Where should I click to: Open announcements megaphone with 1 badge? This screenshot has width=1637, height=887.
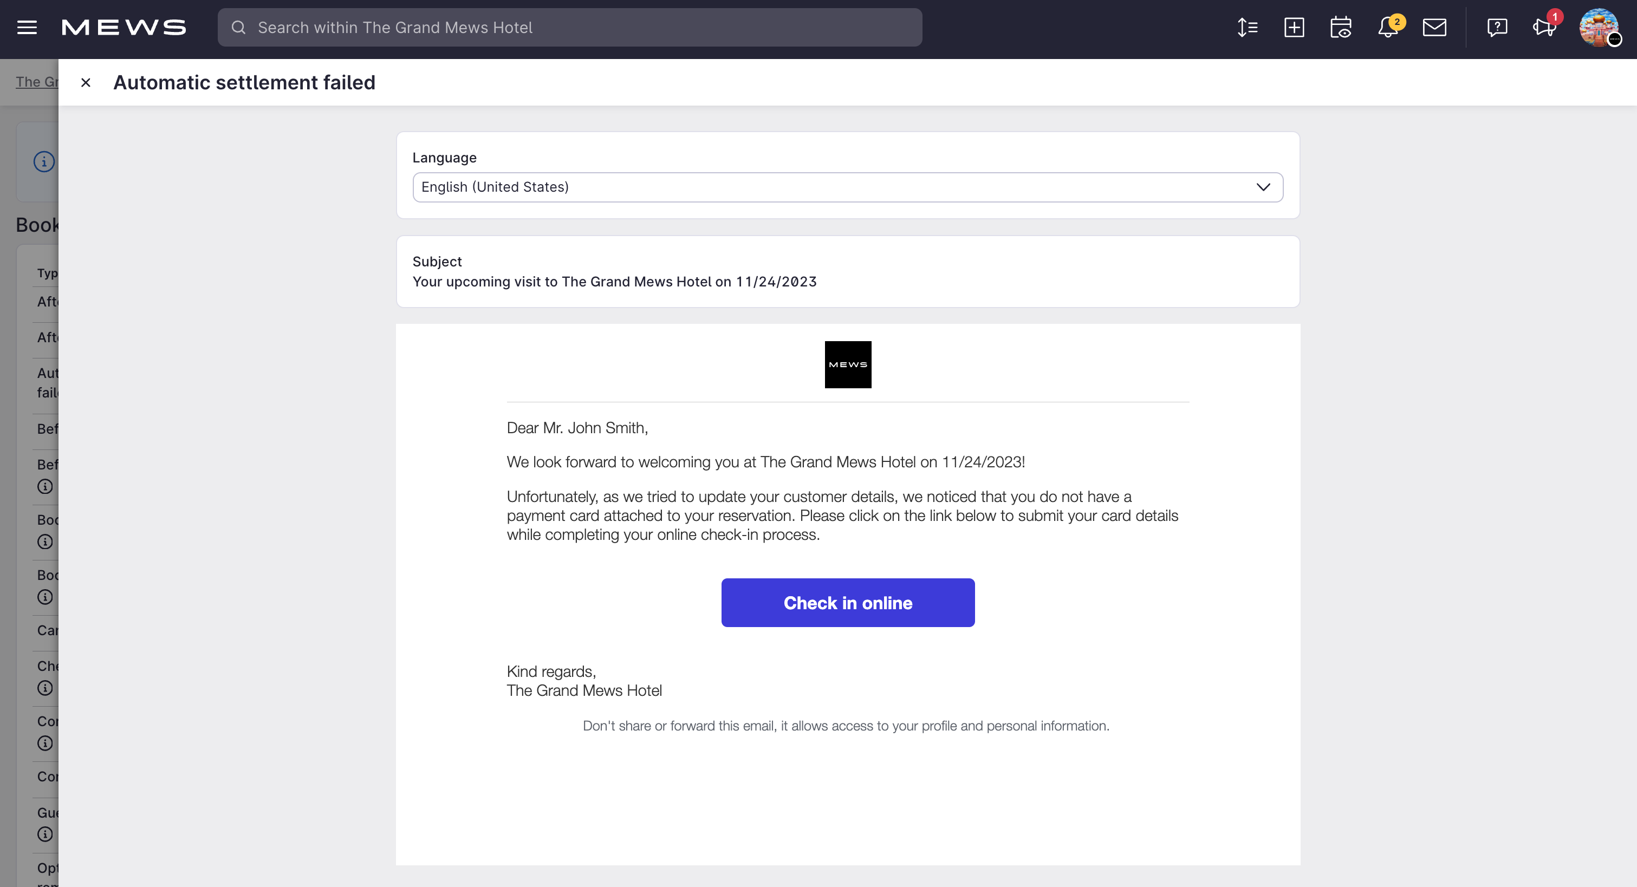tap(1545, 26)
